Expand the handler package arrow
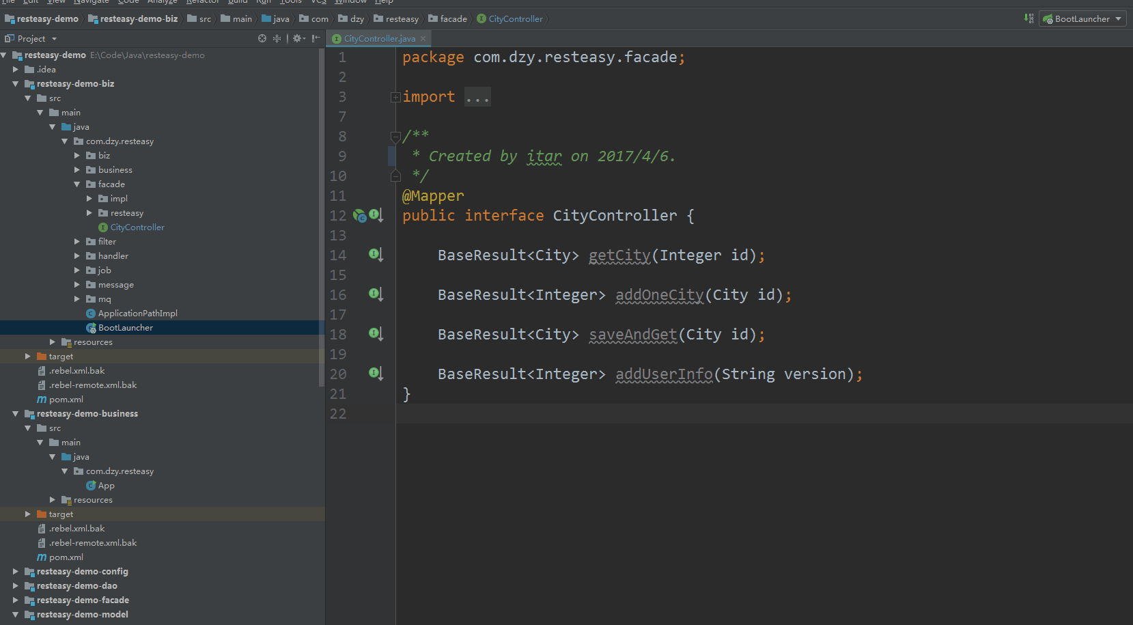This screenshot has width=1133, height=625. coord(76,256)
